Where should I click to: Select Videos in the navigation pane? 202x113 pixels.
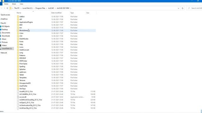tap(4, 46)
